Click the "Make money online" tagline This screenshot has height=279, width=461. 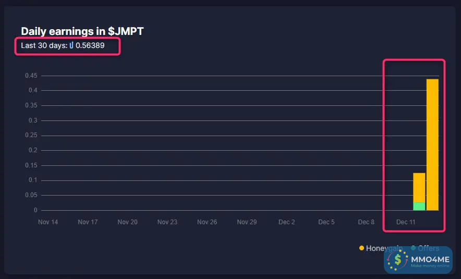[430, 266]
